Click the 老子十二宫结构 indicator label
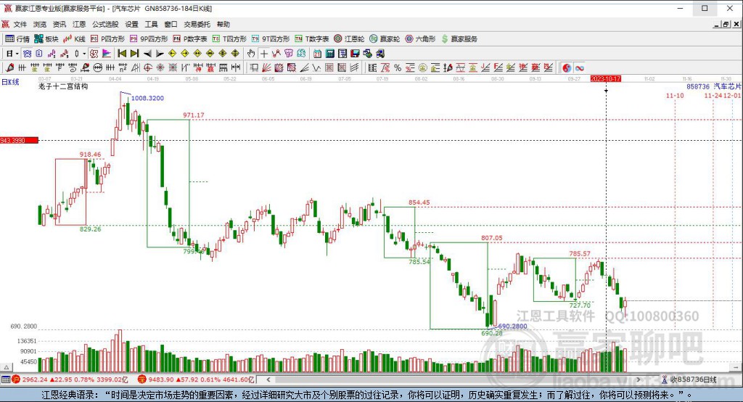Image resolution: width=743 pixels, height=402 pixels. click(63, 86)
